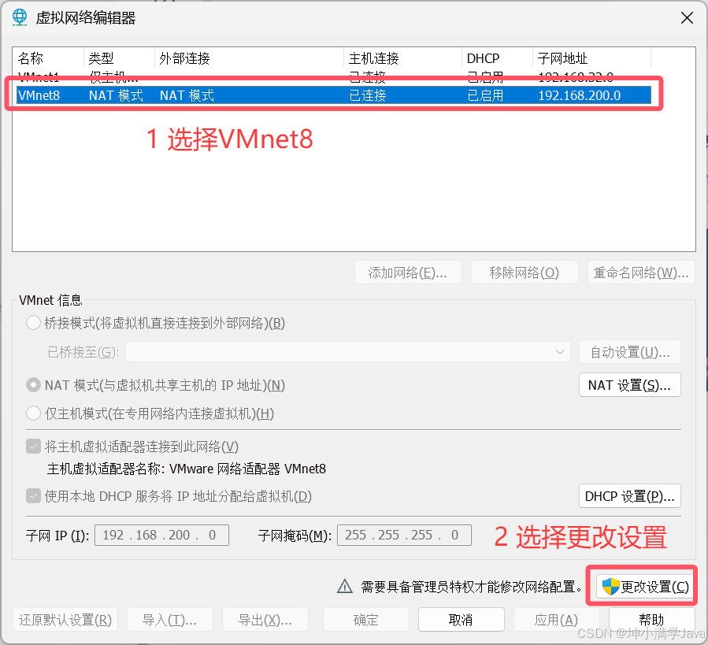
Task: Click the 导出(X)... button
Action: click(x=265, y=620)
